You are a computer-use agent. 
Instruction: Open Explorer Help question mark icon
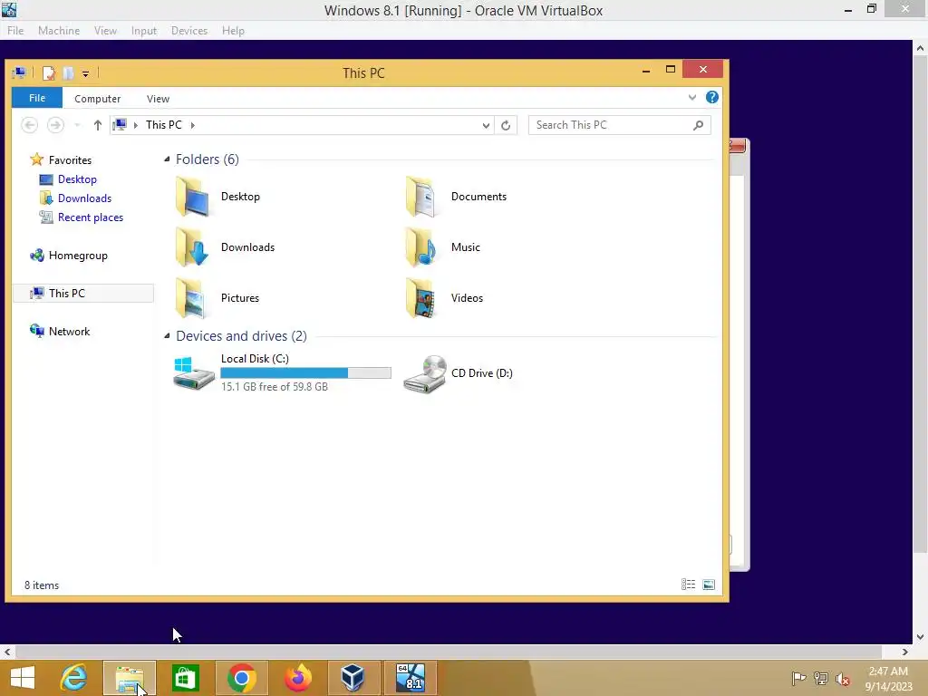tap(712, 97)
